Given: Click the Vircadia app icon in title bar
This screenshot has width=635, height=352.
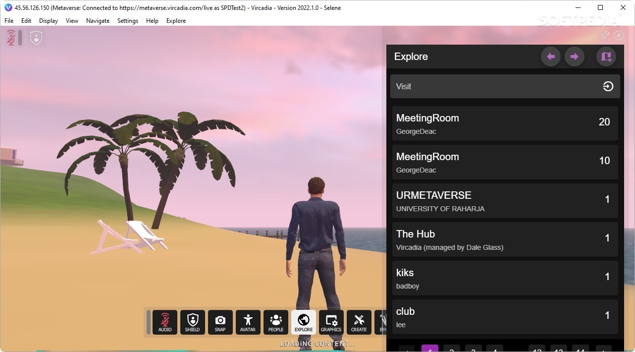Looking at the screenshot, I should click(x=8, y=7).
